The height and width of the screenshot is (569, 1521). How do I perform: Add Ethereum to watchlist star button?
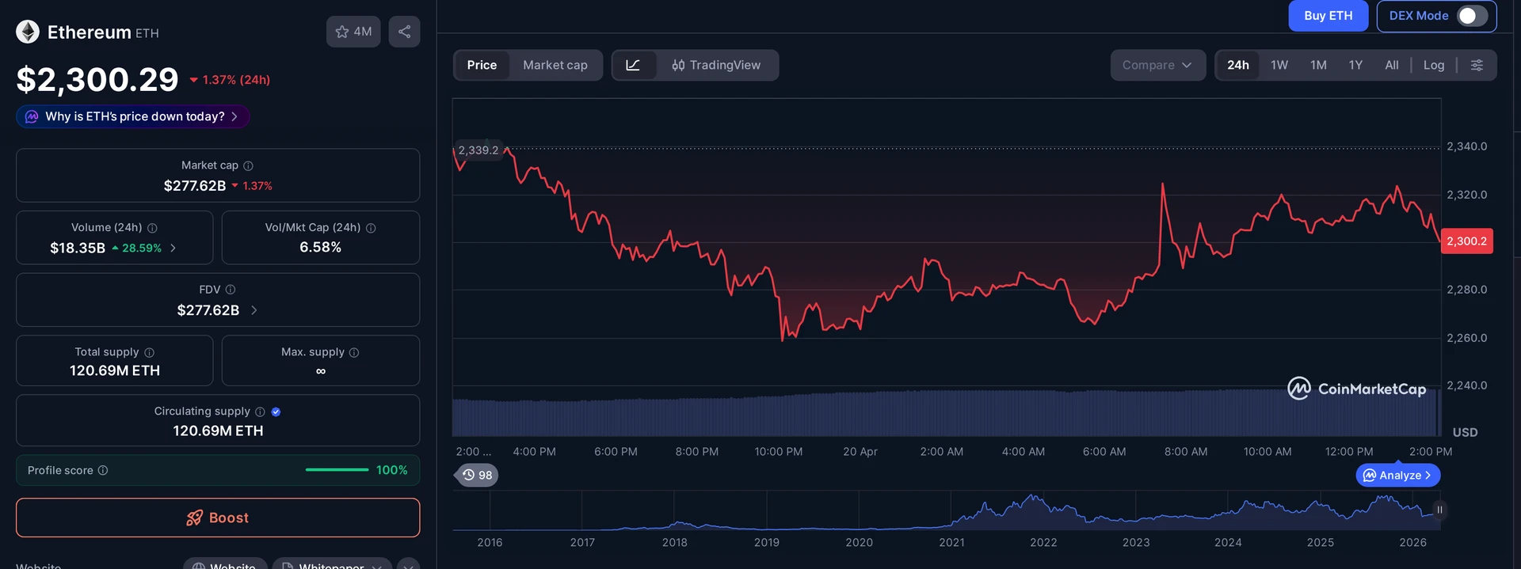tap(353, 32)
